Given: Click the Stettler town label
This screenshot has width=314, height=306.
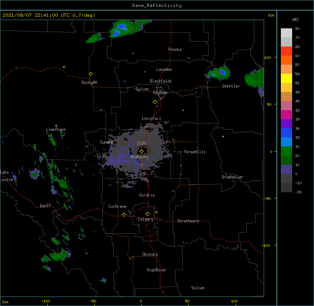Looking at the screenshot, I should (231, 86).
